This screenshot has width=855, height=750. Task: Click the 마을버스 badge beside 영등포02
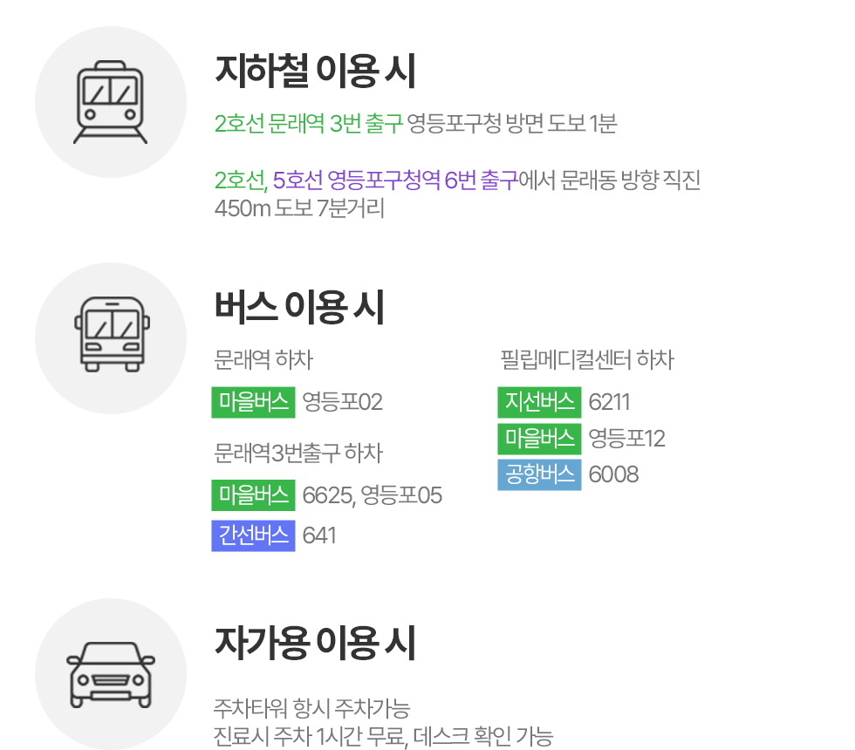254,402
